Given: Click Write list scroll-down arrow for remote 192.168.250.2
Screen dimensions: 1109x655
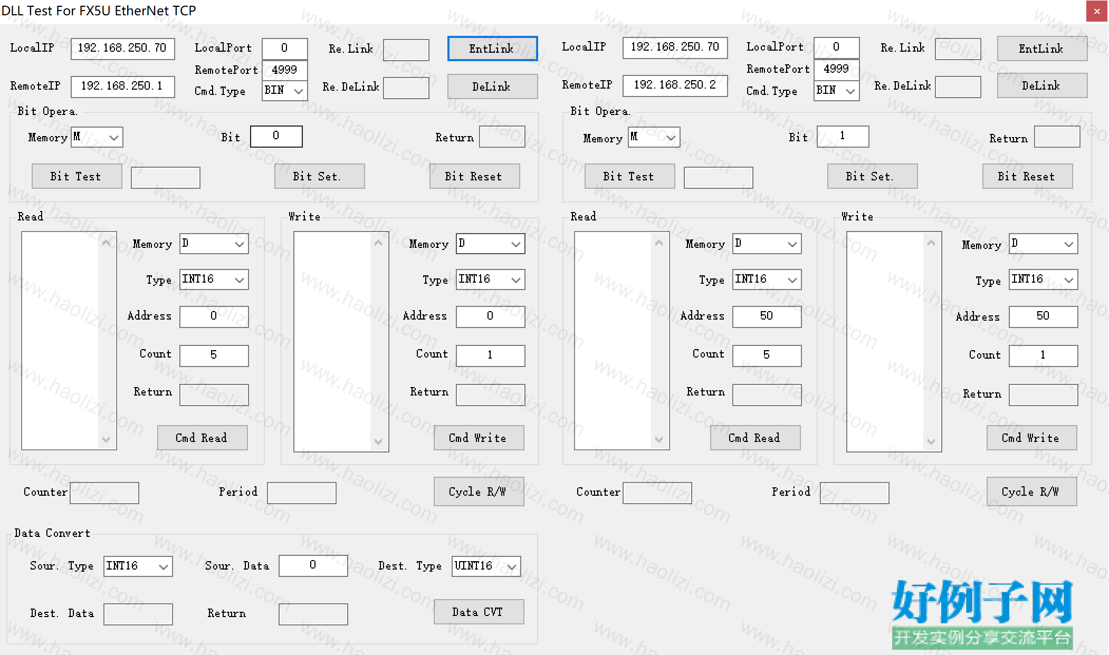Looking at the screenshot, I should click(x=931, y=441).
